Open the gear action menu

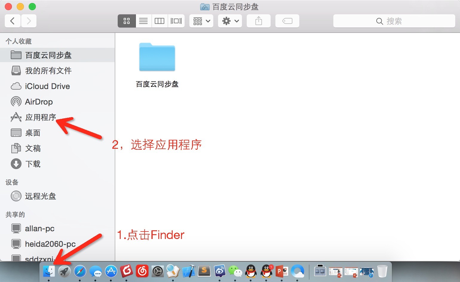pyautogui.click(x=230, y=21)
